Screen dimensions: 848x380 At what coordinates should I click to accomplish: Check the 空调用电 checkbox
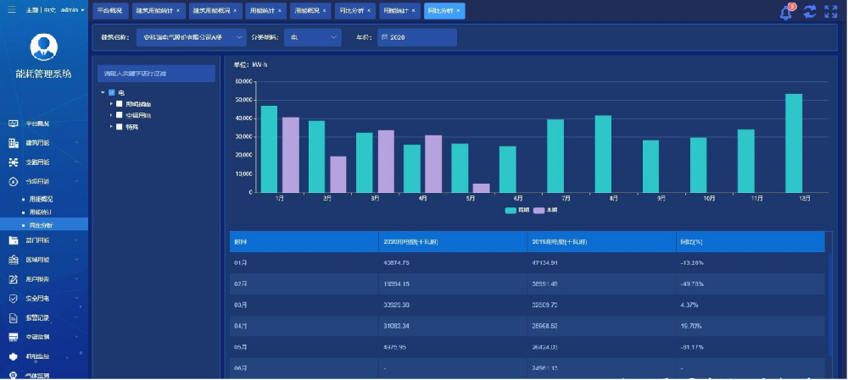coord(120,115)
